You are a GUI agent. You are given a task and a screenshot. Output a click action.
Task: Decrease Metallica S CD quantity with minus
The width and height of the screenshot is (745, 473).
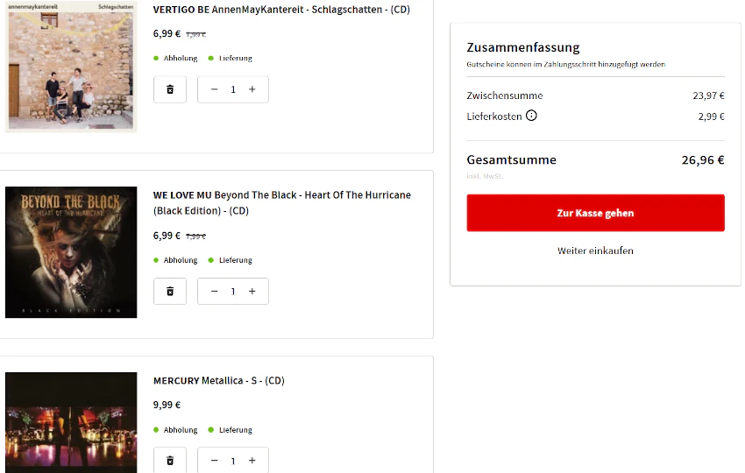[x=214, y=460]
